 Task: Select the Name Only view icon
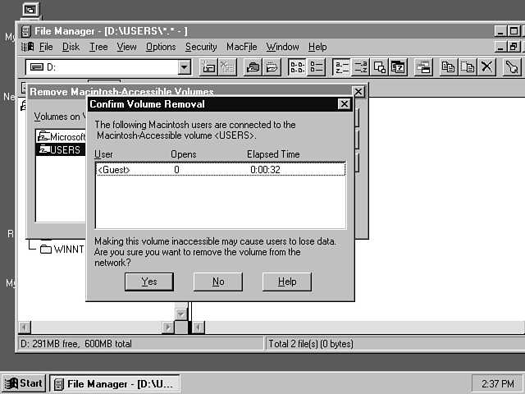298,67
